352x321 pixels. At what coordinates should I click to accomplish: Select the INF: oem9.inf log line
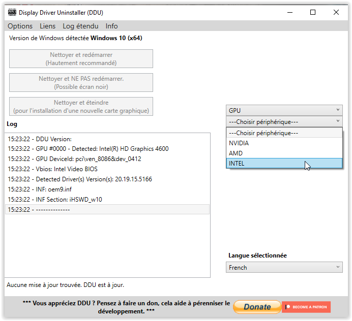click(x=107, y=189)
